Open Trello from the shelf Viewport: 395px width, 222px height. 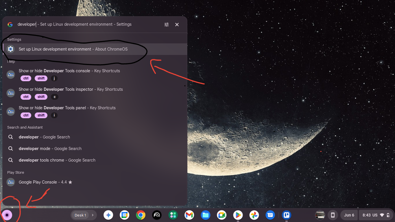[287, 215]
